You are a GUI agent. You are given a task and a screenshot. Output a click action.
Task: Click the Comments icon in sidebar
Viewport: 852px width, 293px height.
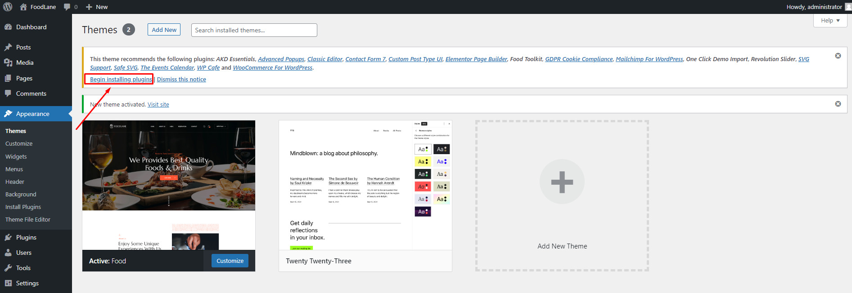point(8,93)
